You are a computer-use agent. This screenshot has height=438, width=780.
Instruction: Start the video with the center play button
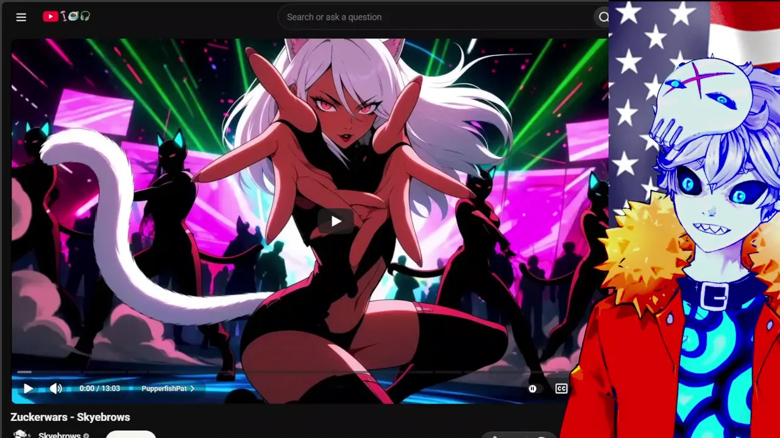point(336,221)
